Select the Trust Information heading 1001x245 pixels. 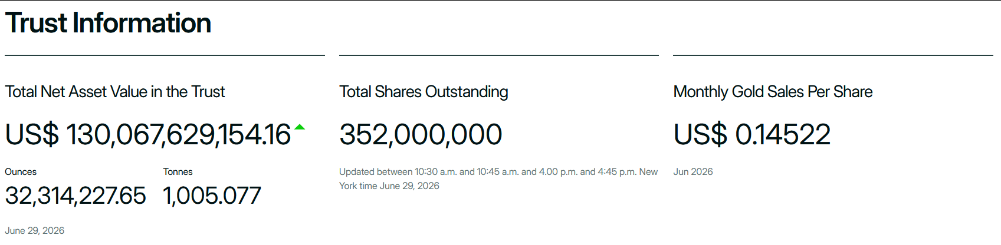[108, 24]
